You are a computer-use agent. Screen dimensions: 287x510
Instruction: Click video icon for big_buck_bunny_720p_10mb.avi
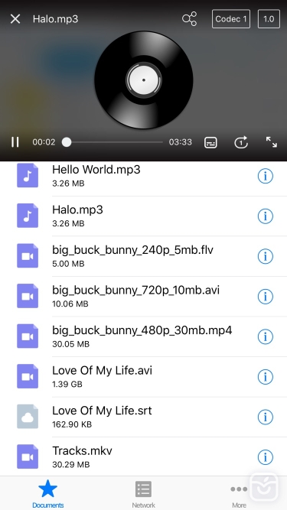point(28,296)
